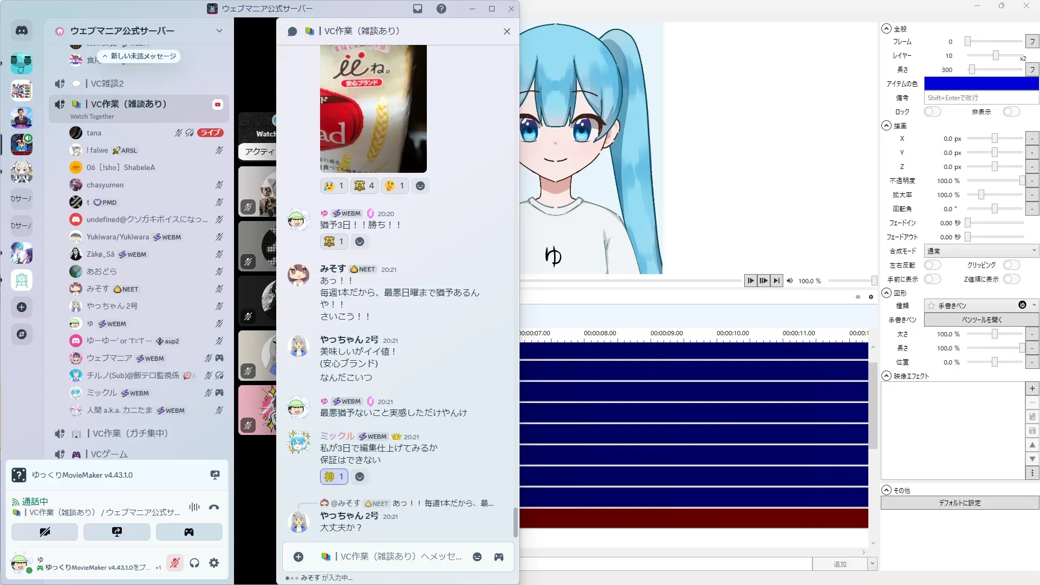Disconnect from the voice call
Screen dimensions: 1040x585
[x=214, y=507]
